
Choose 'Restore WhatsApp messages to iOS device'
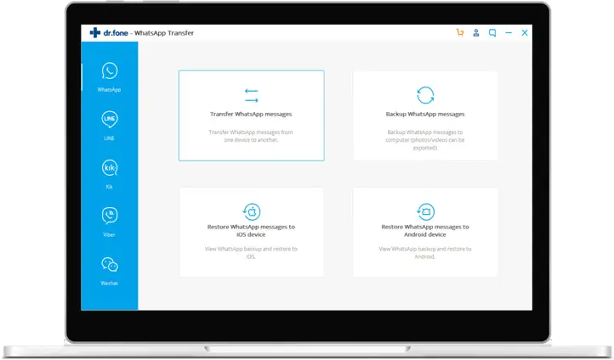251,231
